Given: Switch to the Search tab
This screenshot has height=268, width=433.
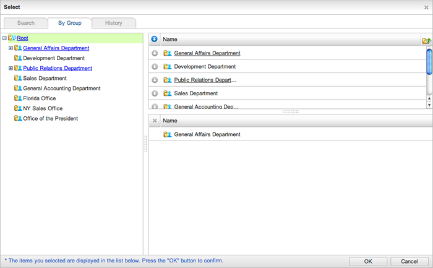Looking at the screenshot, I should [26, 23].
